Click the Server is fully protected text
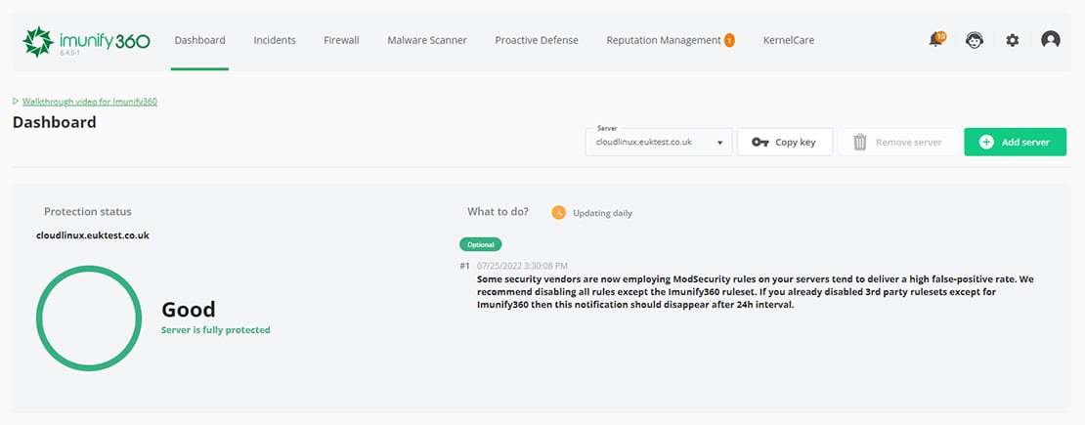Screen dimensions: 1085x425 point(216,330)
